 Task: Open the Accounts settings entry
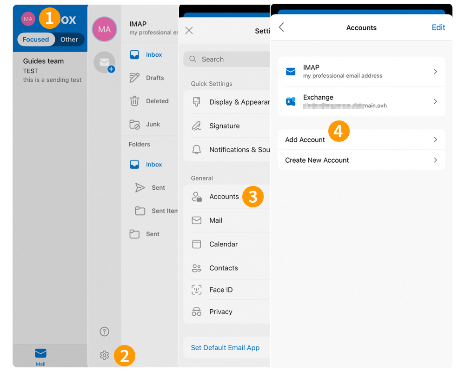tap(224, 197)
